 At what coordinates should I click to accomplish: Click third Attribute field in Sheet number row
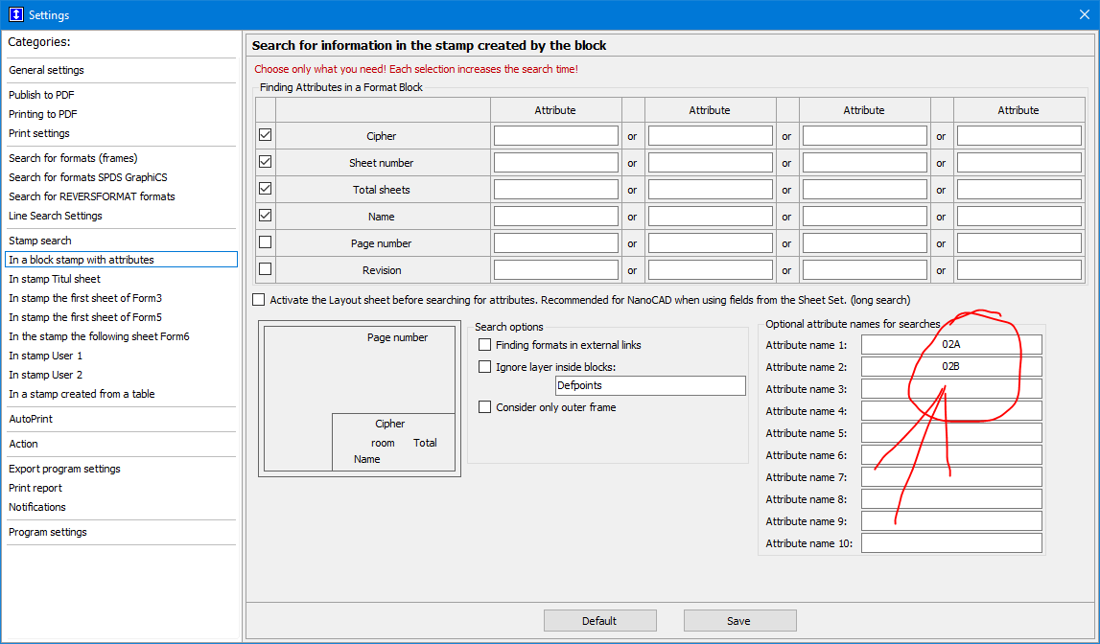(864, 163)
